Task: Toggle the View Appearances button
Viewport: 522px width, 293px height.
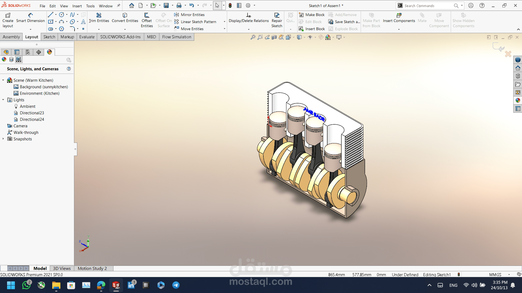Action: click(4, 59)
